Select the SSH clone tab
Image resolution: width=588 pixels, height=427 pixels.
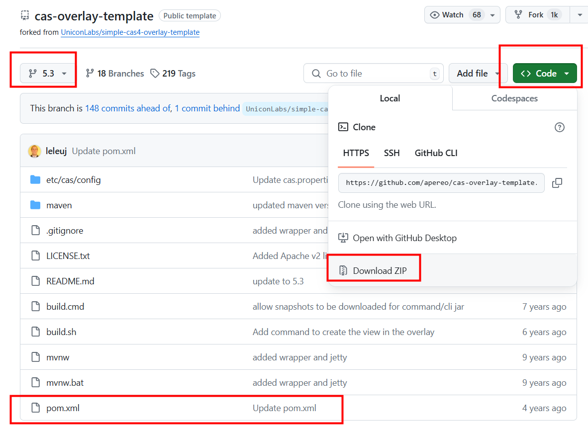click(x=392, y=153)
